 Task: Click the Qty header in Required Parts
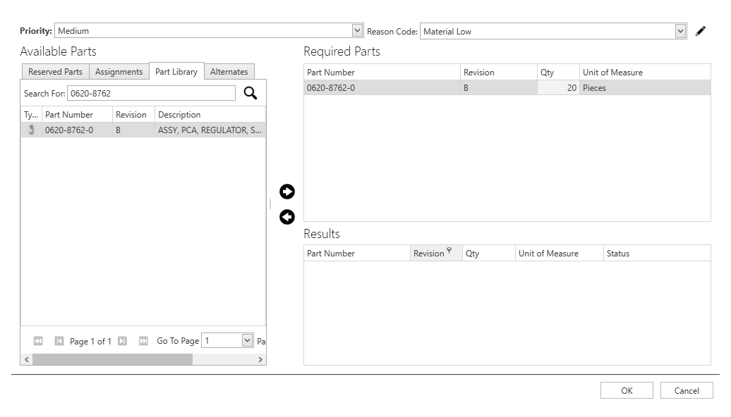tap(558, 72)
